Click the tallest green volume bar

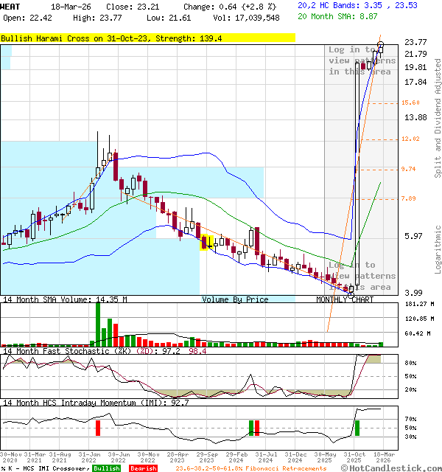click(97, 323)
